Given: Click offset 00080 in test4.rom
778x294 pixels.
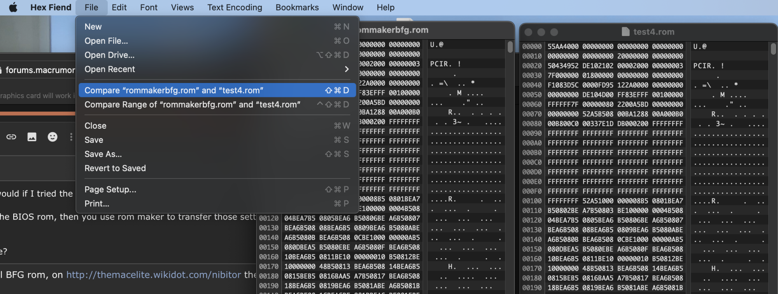Looking at the screenshot, I should tap(532, 124).
